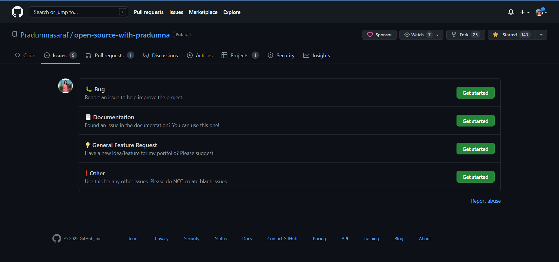The height and width of the screenshot is (262, 559).
Task: Switch to the Pull requests repository tab
Action: point(110,55)
